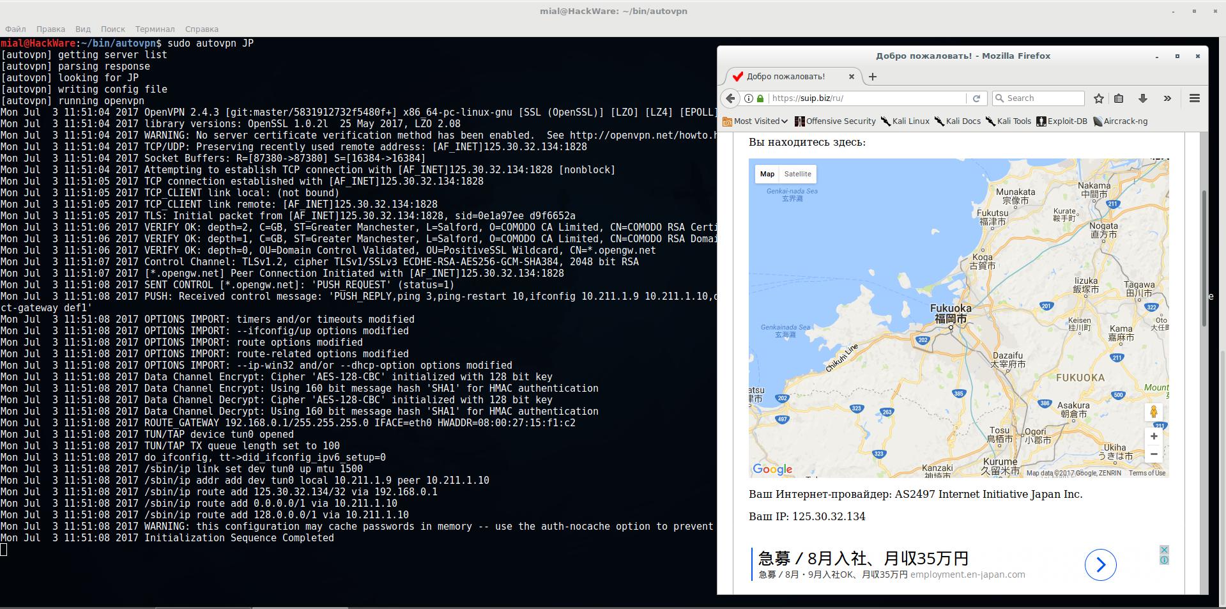Click the green padlock security icon
Viewport: 1226px width, 609px height.
[x=760, y=98]
